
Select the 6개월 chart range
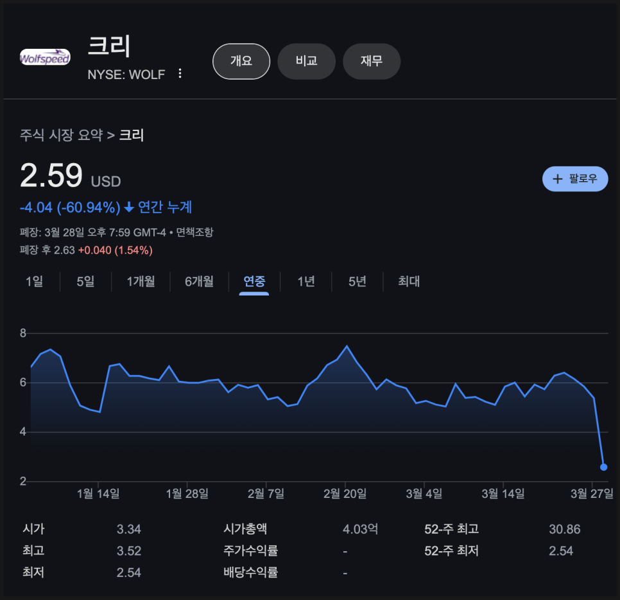point(199,281)
